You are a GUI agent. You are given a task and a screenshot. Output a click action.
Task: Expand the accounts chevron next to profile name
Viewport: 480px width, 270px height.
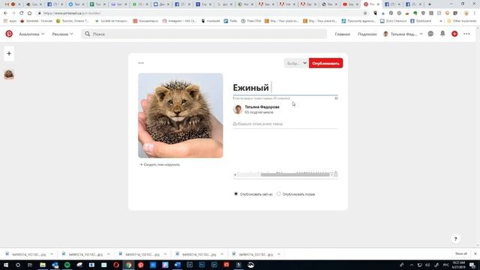click(421, 34)
